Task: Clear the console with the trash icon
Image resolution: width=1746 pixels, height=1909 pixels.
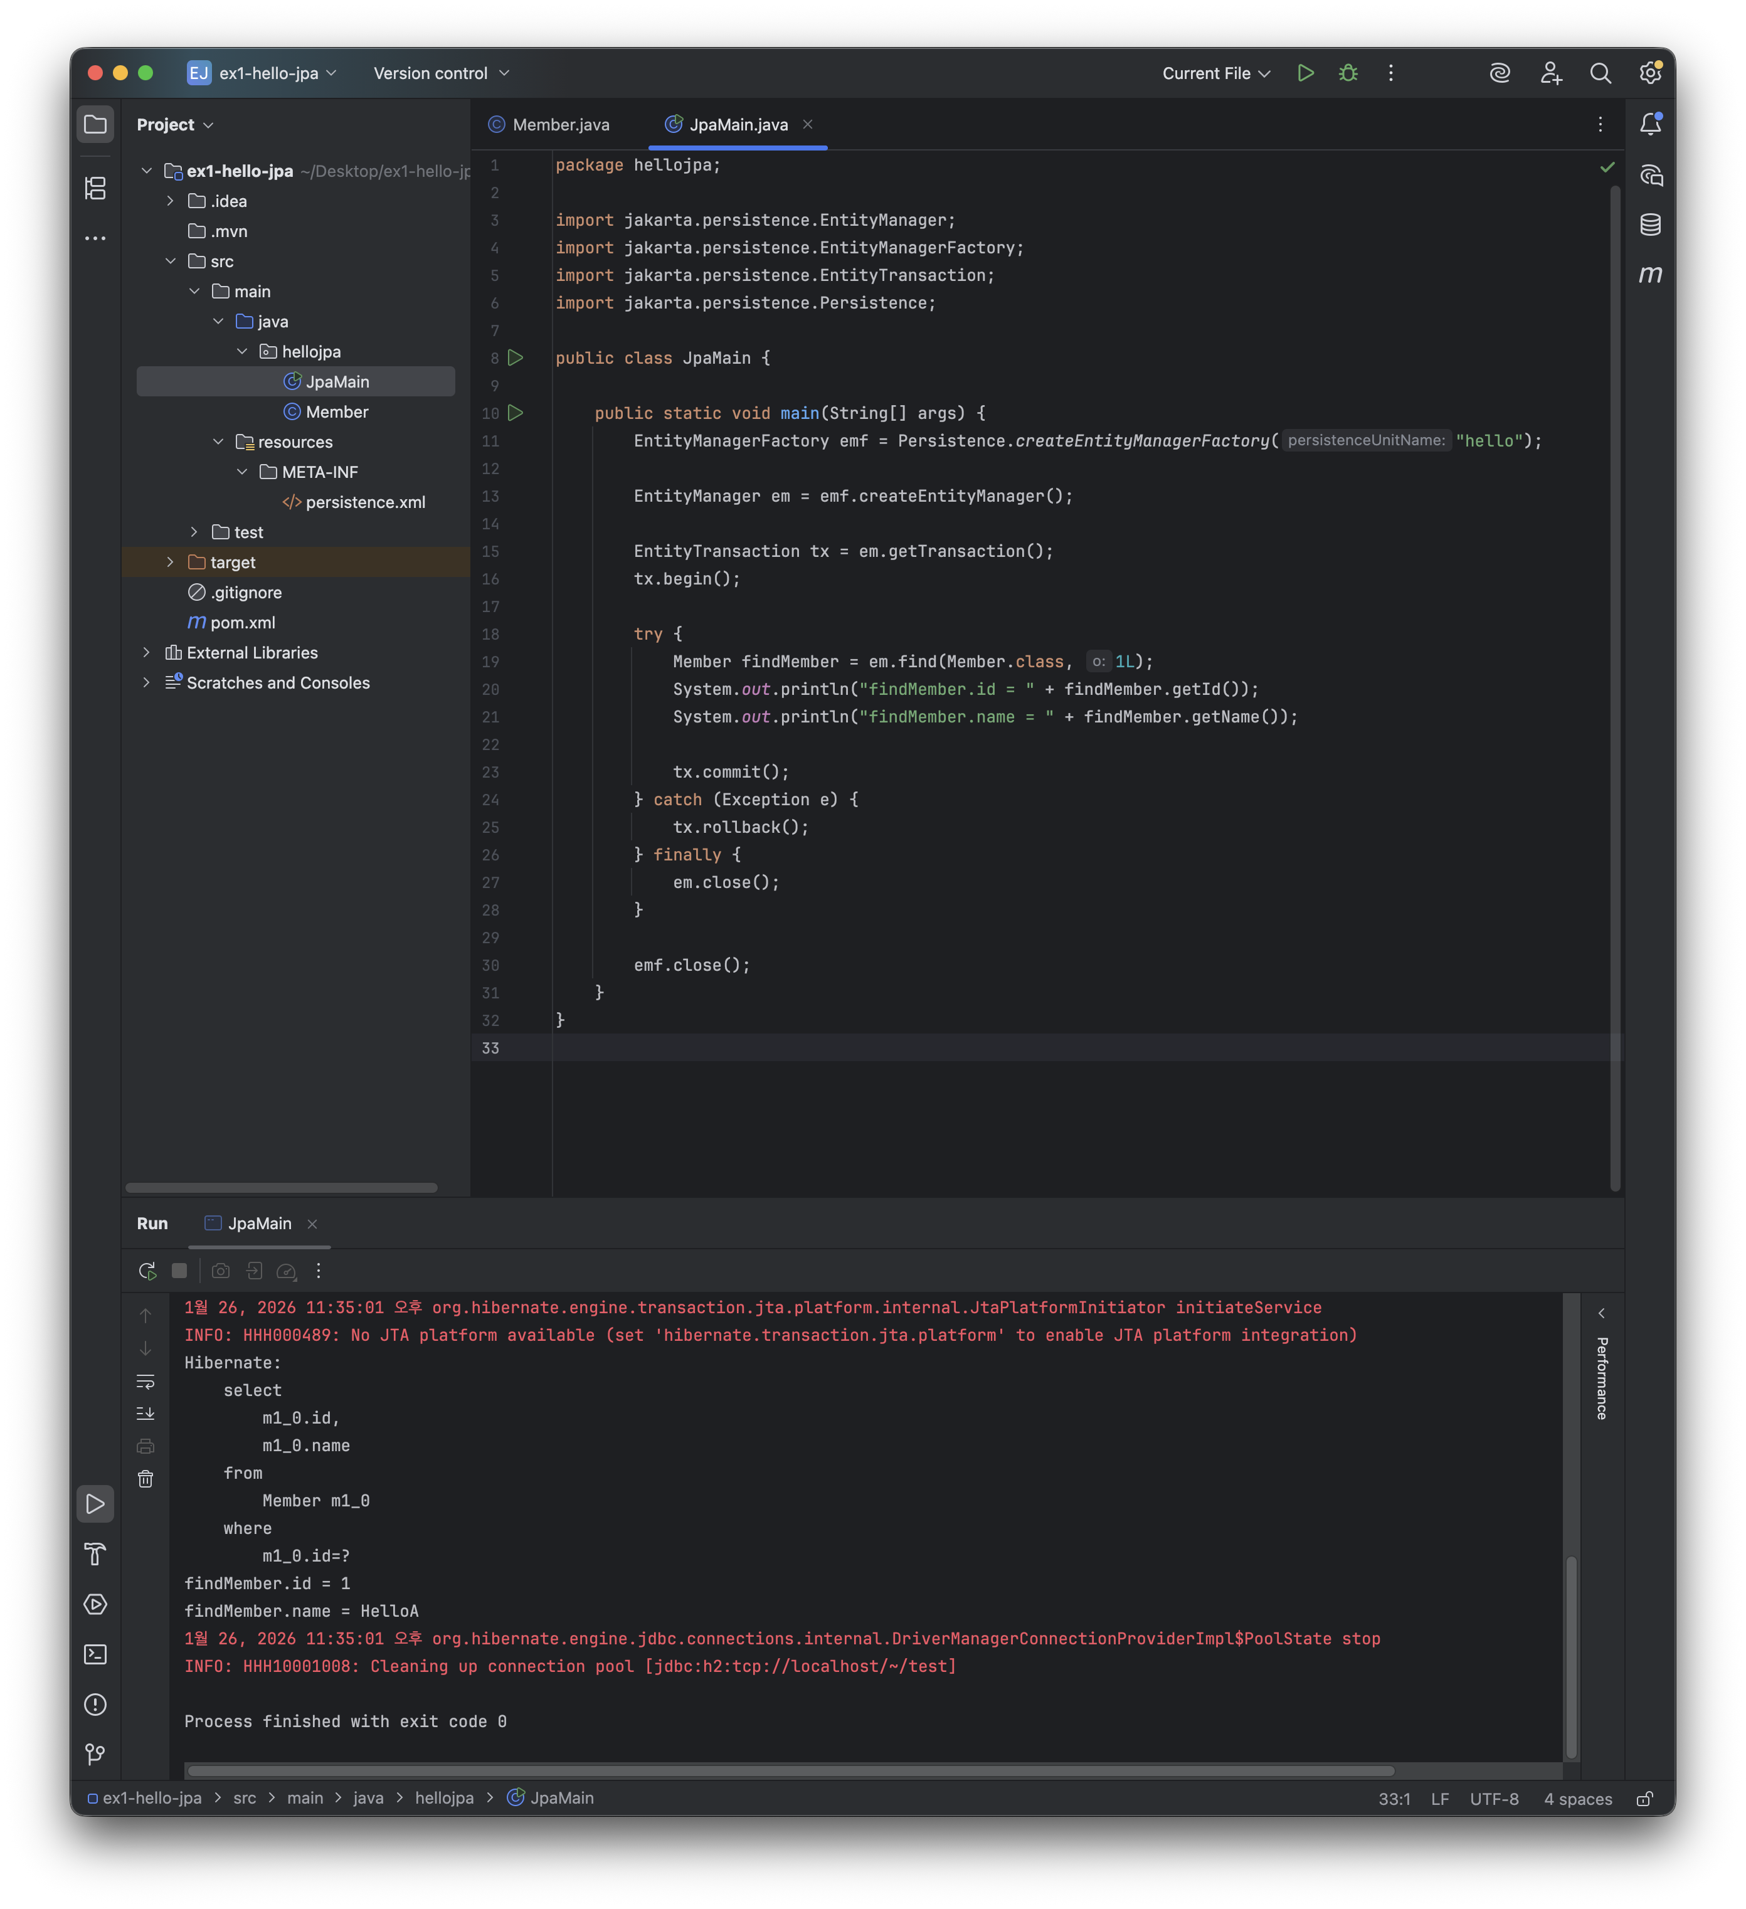Action: coord(146,1479)
